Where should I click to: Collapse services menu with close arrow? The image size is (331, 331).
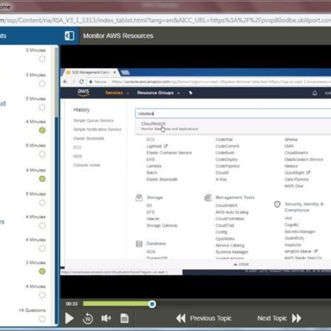pos(241,264)
